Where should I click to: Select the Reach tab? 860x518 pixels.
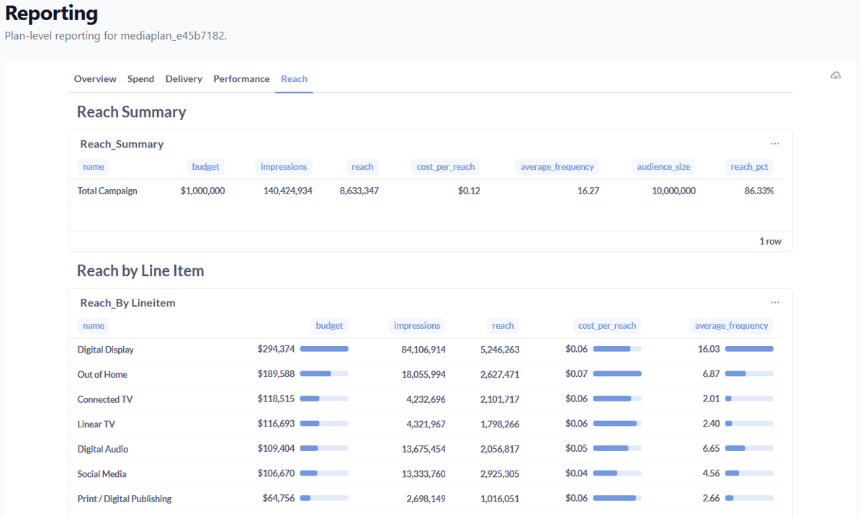(x=294, y=79)
